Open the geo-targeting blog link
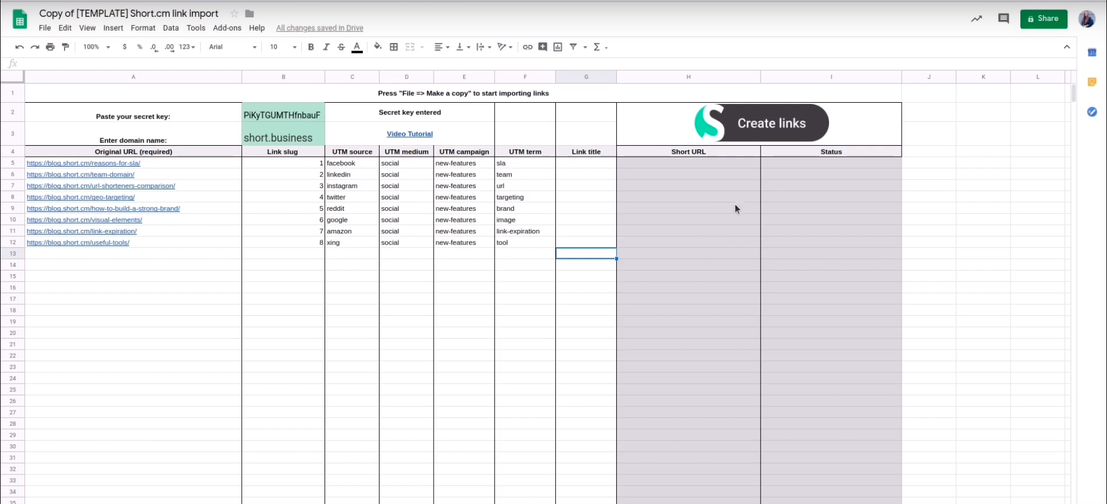This screenshot has width=1107, height=504. pyautogui.click(x=81, y=197)
